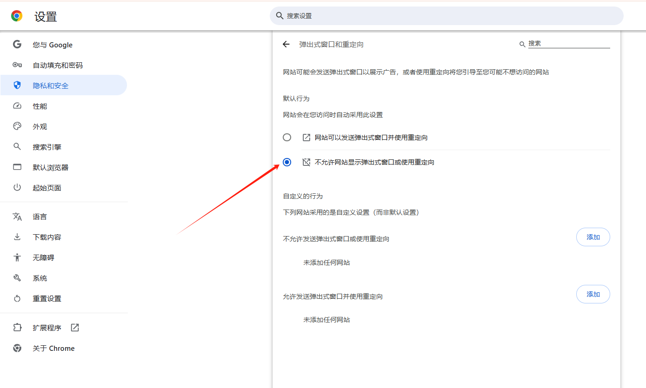Viewport: 646px width, 388px height.
Task: Click the 自定义的行为 heading
Action: (x=303, y=196)
